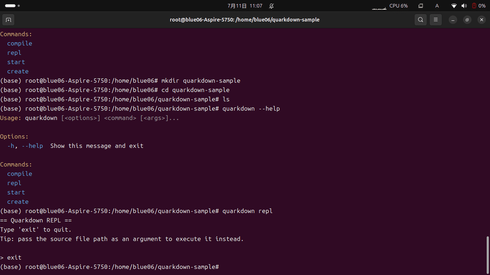Click the clipboard indicator beside CPU percentage
Viewport: 490px width, 275px height.
(x=421, y=6)
